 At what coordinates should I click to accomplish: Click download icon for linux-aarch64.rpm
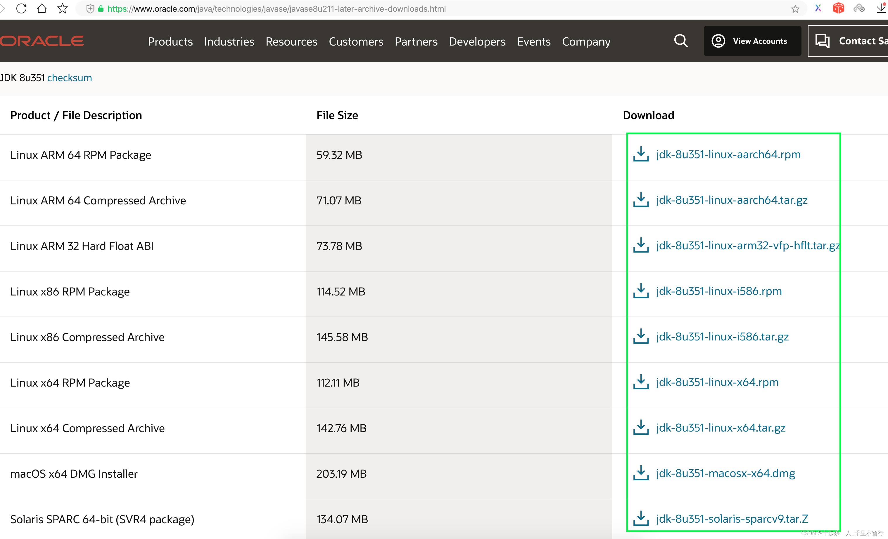pos(641,154)
